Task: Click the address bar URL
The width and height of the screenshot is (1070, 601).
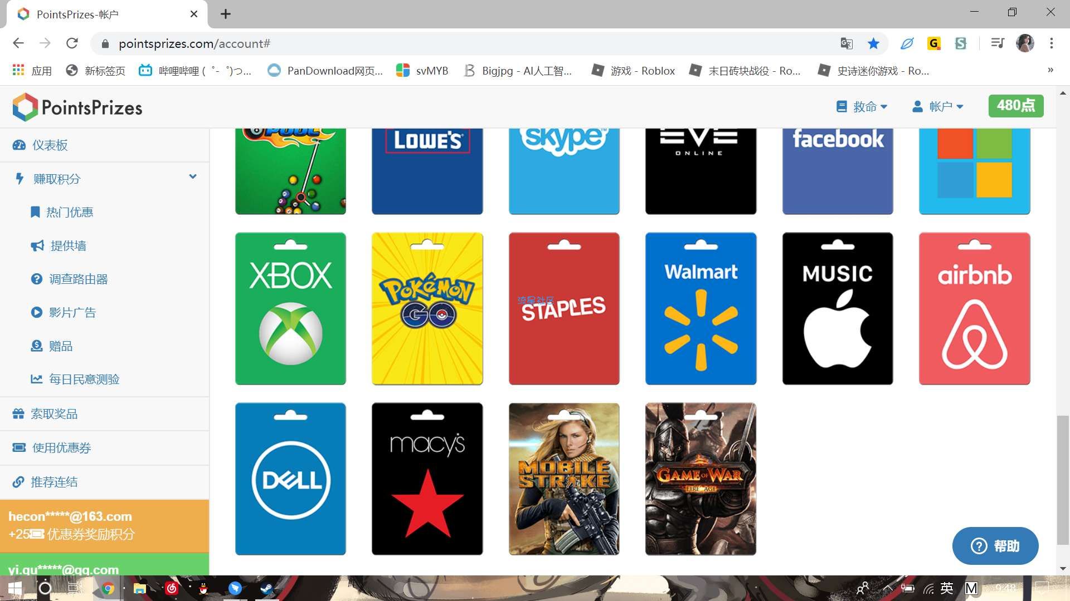Action: (194, 43)
